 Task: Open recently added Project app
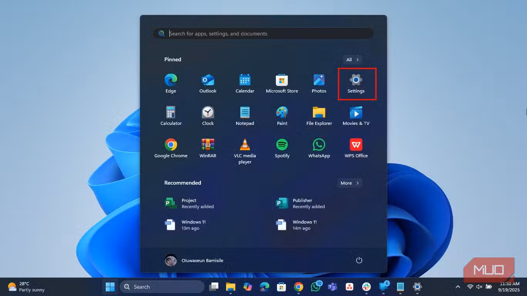[x=189, y=203]
